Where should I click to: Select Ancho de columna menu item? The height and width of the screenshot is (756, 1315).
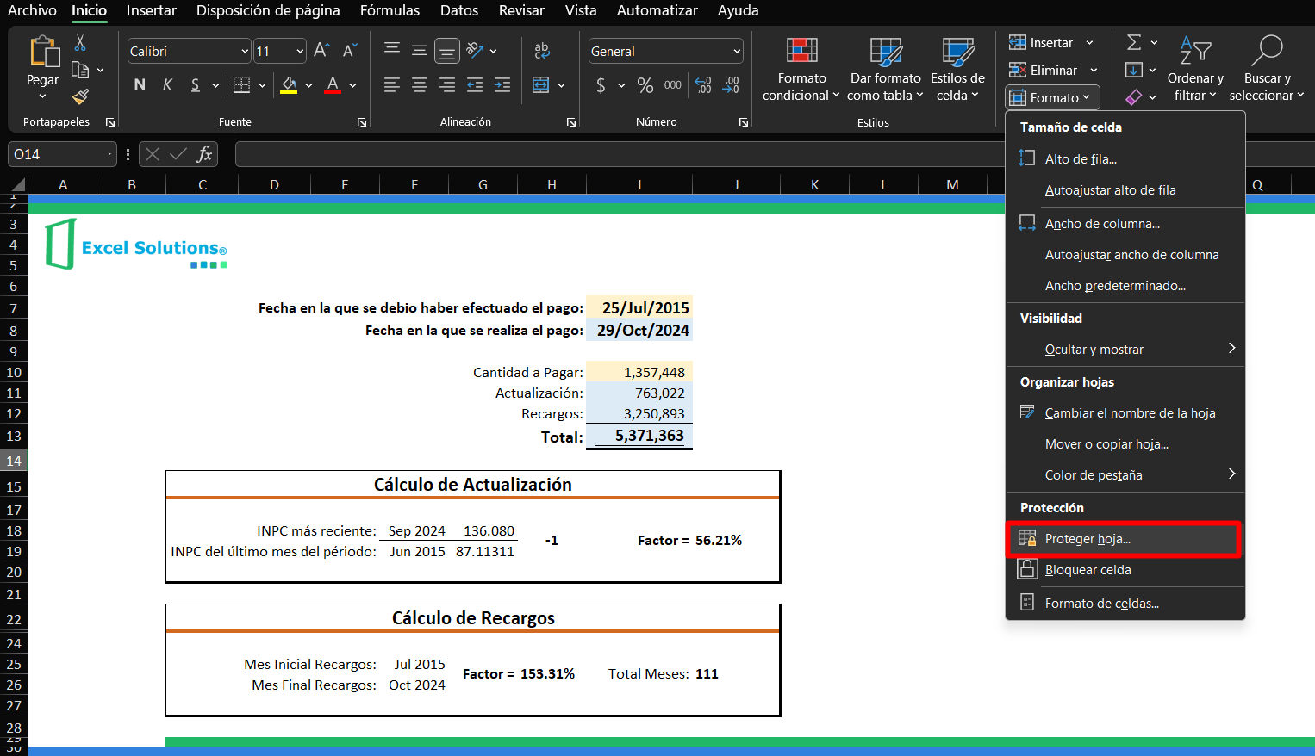tap(1125, 224)
